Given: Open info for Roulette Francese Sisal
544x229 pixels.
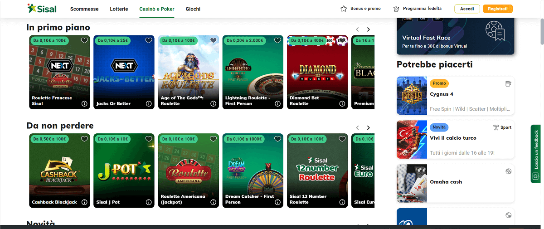Looking at the screenshot, I should pyautogui.click(x=84, y=103).
